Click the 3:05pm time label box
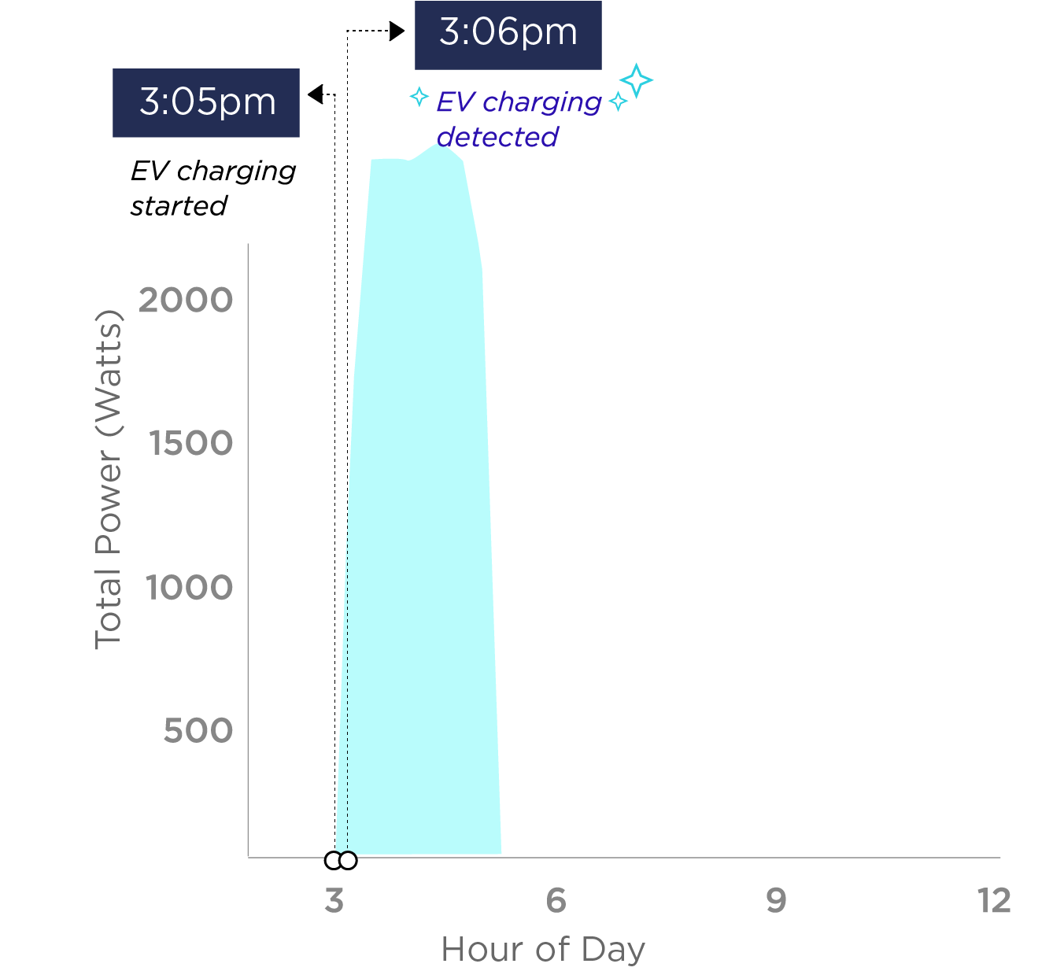 point(206,103)
